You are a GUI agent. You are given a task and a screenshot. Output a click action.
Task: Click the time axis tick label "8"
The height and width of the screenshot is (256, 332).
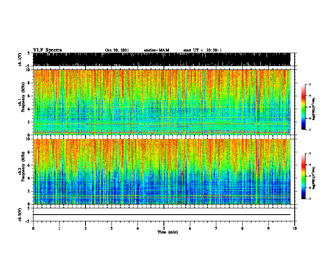point(242,228)
